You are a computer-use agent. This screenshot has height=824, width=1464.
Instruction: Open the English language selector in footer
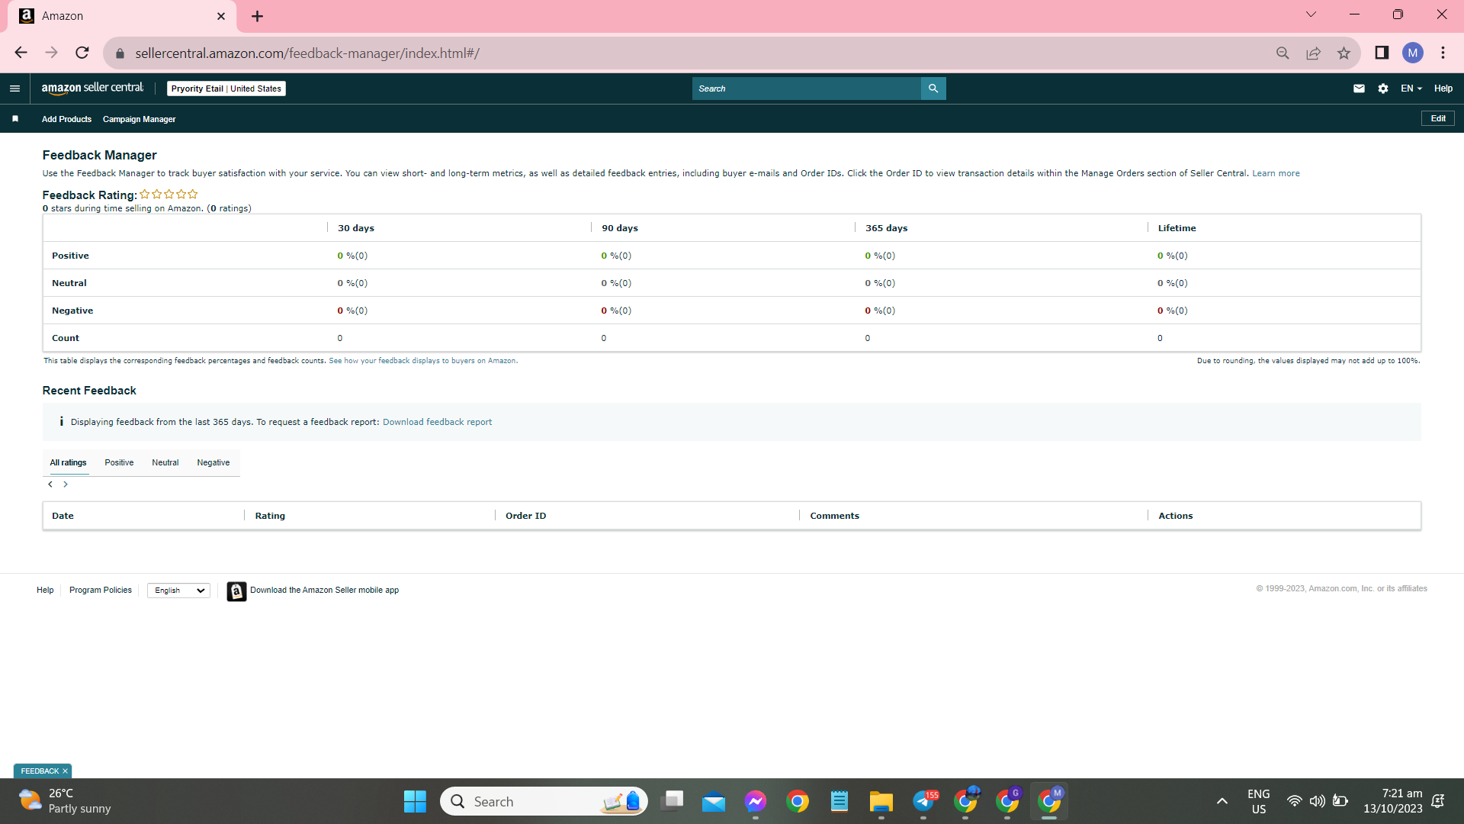[x=178, y=591]
